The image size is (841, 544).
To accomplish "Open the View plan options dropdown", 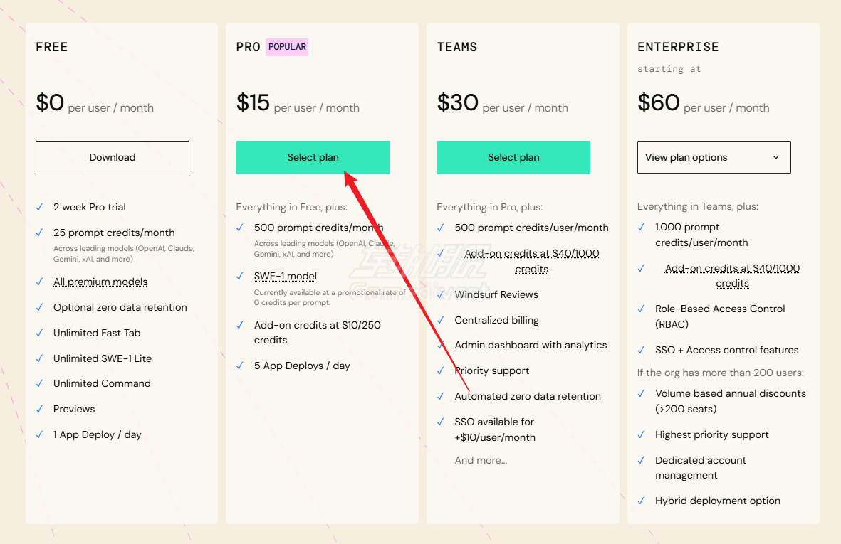I will pyautogui.click(x=714, y=157).
